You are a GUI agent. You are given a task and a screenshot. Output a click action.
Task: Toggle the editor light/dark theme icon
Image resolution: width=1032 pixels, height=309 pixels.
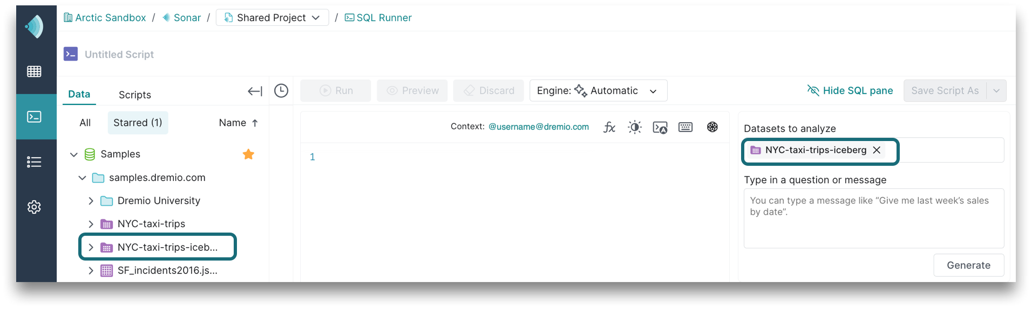(635, 127)
